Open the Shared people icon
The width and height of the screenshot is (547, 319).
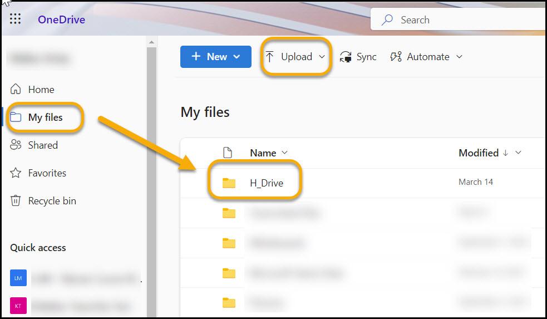(16, 145)
